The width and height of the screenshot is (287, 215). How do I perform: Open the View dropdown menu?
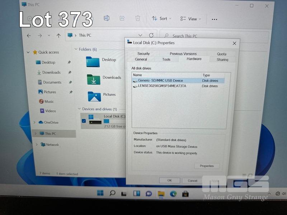[x=190, y=19]
